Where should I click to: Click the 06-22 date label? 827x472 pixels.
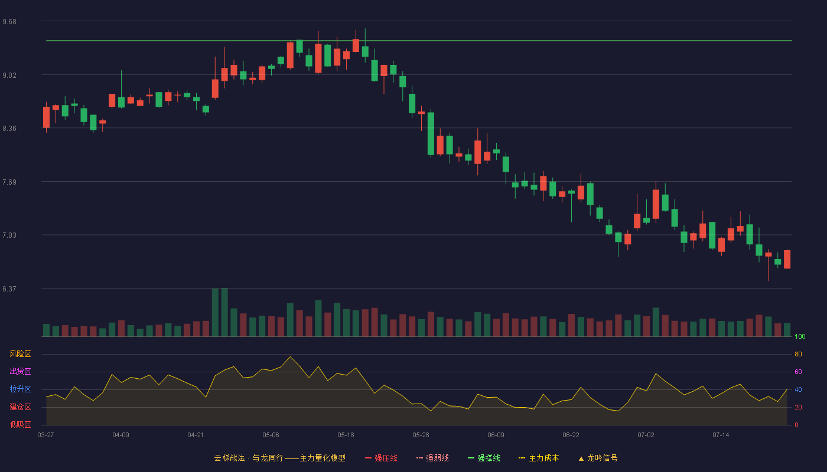pos(571,435)
